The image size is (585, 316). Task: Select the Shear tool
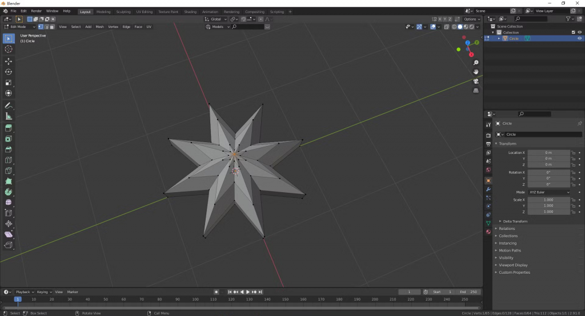(9, 234)
